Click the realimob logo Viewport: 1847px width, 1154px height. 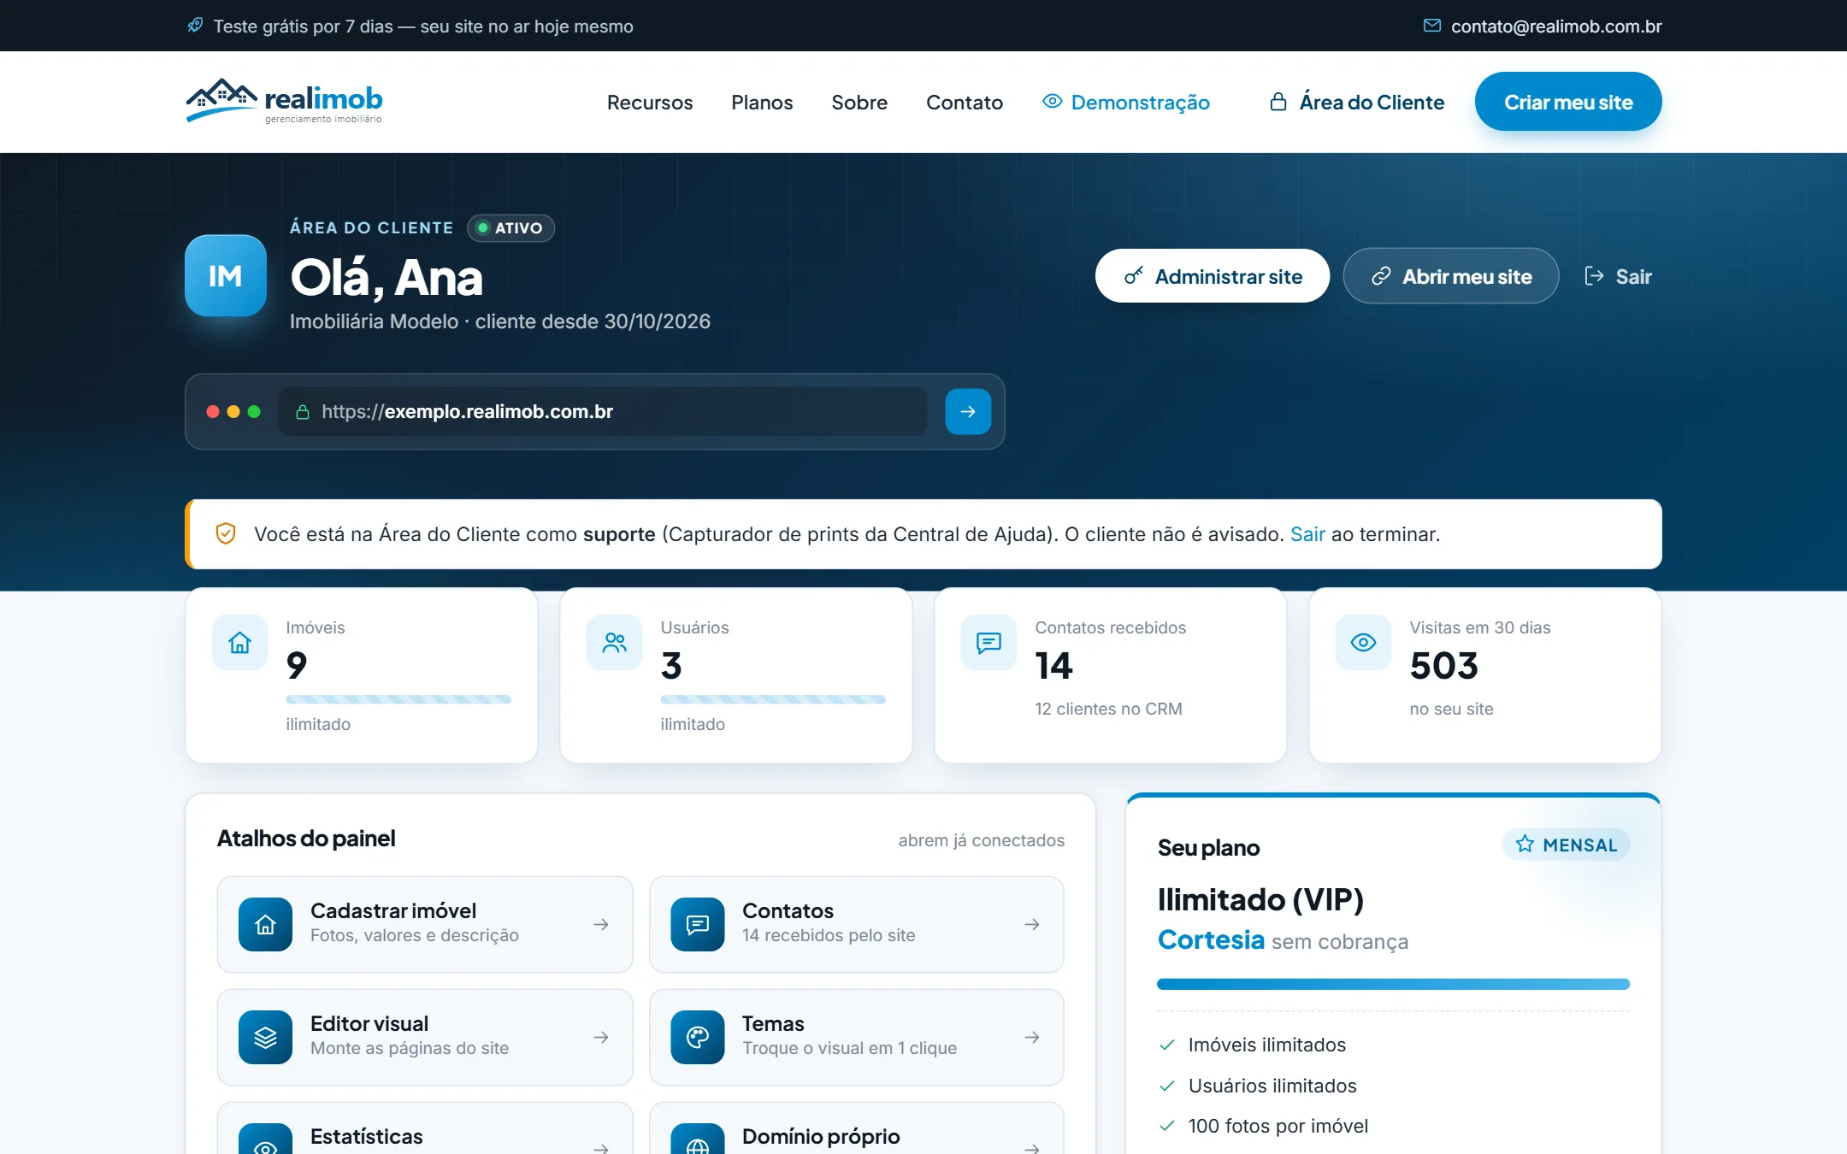[x=284, y=102]
